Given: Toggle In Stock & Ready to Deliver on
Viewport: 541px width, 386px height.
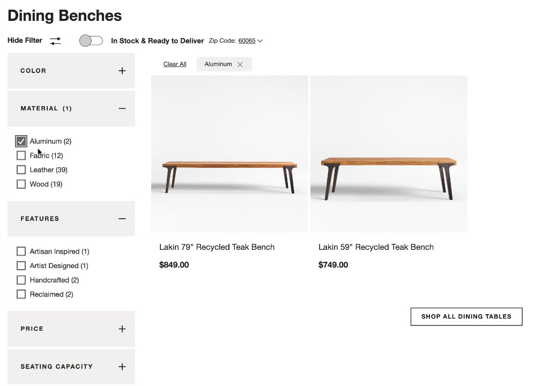Looking at the screenshot, I should [91, 40].
